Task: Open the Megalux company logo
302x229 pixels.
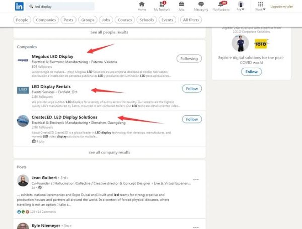Action: [23, 60]
